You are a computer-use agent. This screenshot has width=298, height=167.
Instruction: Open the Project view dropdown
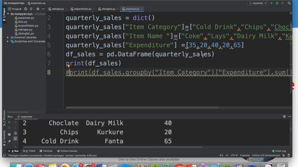pos(15,9)
